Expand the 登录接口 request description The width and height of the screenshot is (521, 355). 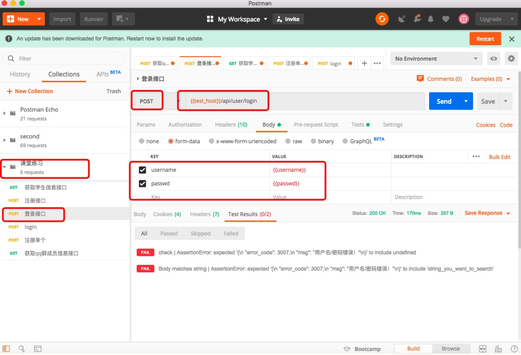tap(138, 79)
